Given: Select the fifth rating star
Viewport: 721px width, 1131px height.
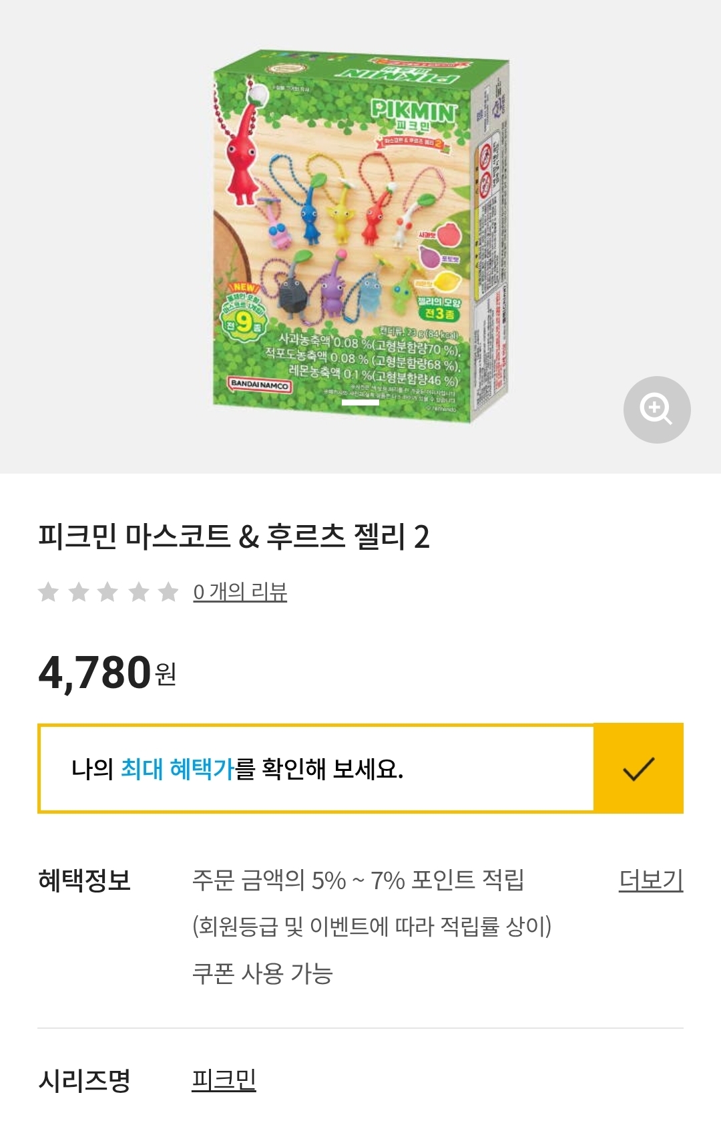Looking at the screenshot, I should tap(168, 592).
